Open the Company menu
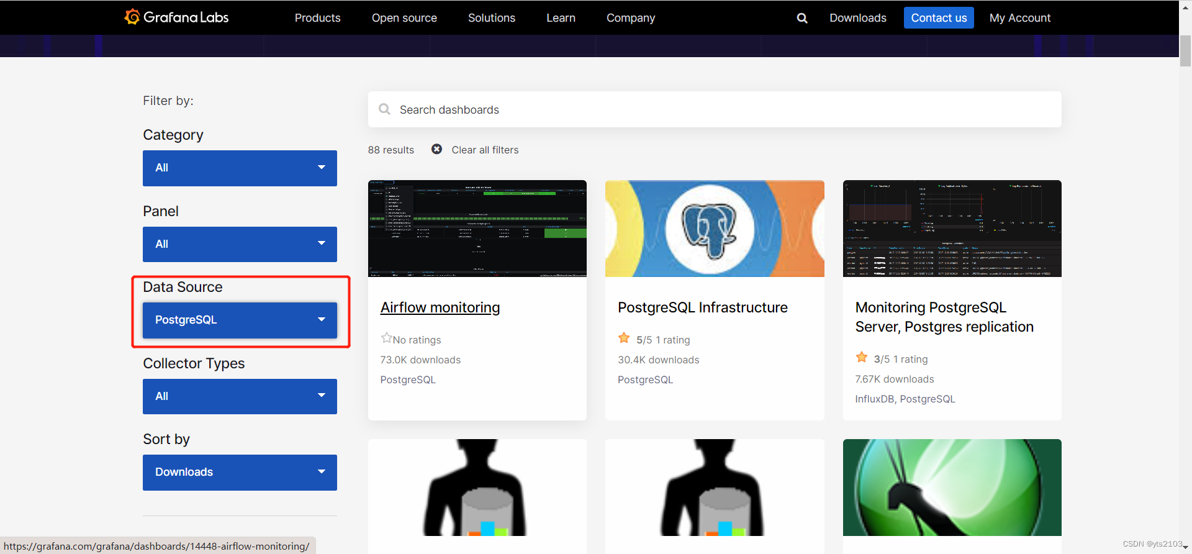The width and height of the screenshot is (1192, 554). click(631, 18)
